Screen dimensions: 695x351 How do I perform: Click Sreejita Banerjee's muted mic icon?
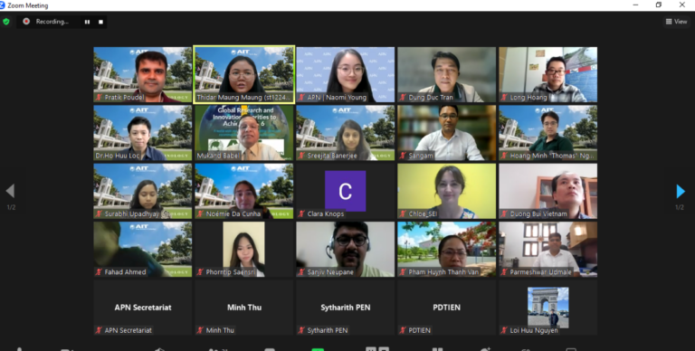[x=301, y=156]
